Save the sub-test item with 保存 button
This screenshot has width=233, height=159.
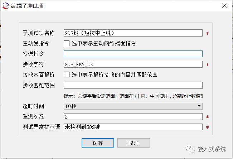pos(98,143)
